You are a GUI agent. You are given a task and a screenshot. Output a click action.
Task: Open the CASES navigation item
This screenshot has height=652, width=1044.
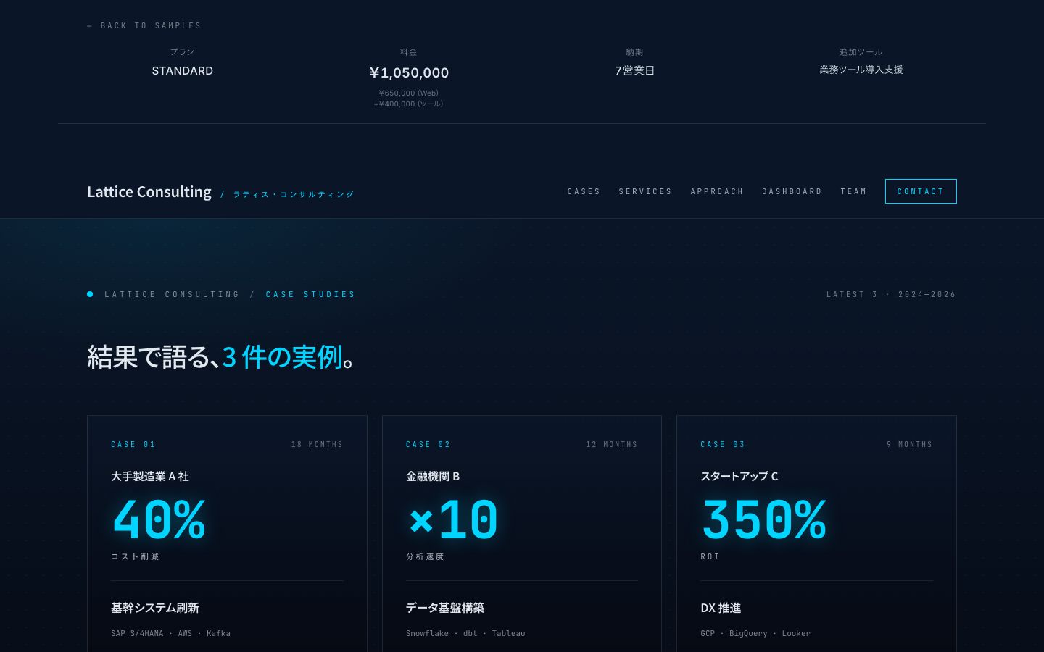pyautogui.click(x=584, y=191)
